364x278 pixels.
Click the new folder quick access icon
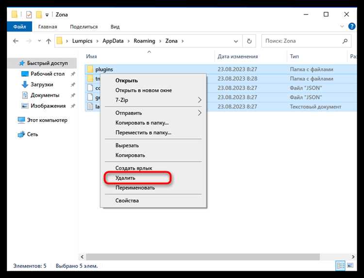click(x=39, y=15)
